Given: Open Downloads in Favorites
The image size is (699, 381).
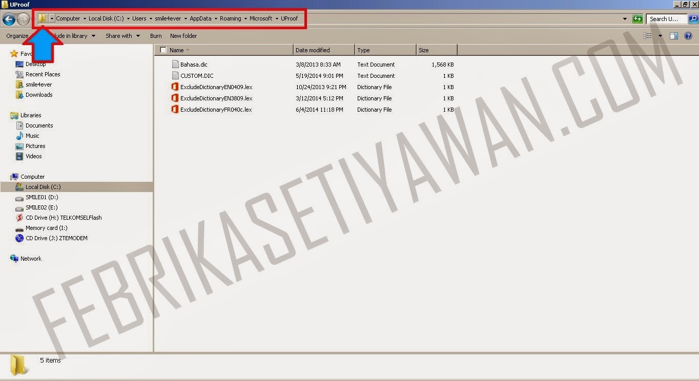Looking at the screenshot, I should pyautogui.click(x=39, y=95).
